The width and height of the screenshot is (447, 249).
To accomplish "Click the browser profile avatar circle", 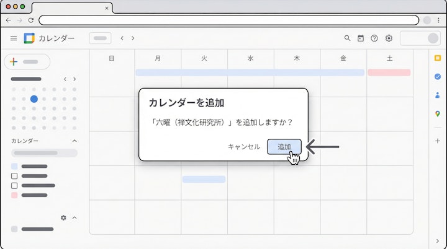I will (427, 20).
